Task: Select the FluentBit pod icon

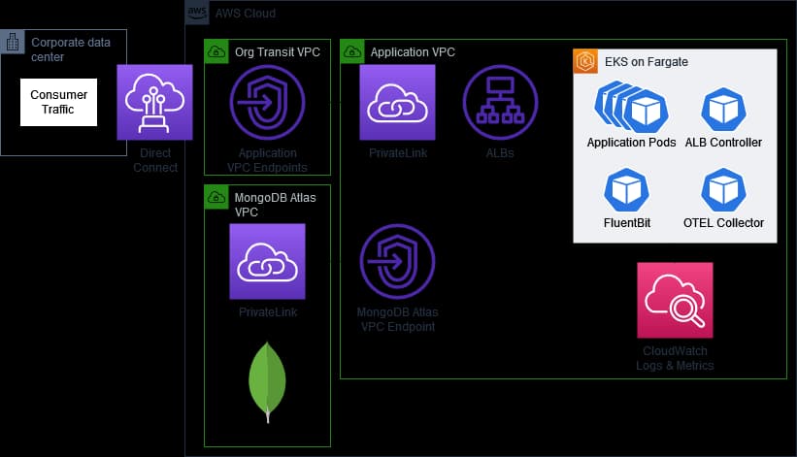Action: pos(626,190)
